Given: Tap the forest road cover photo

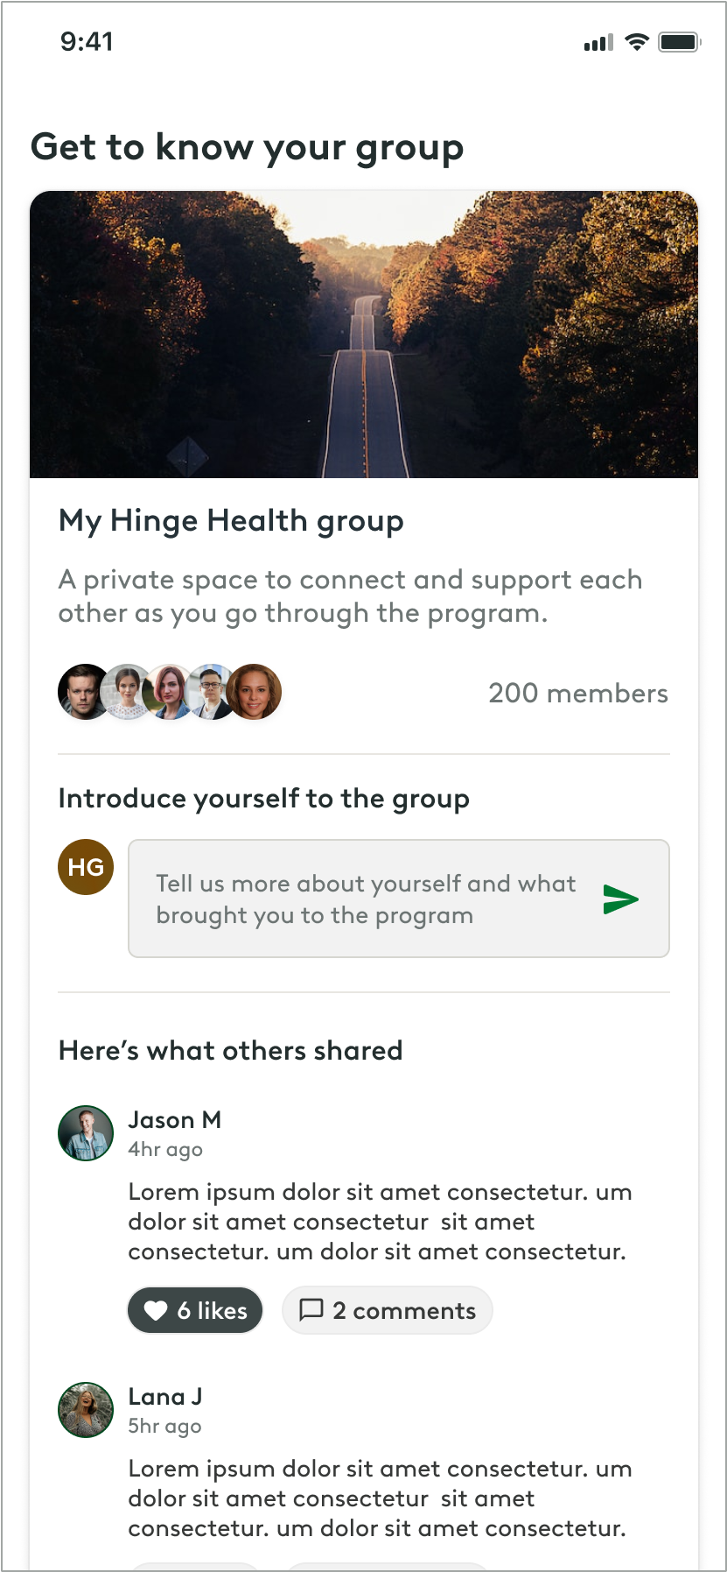Looking at the screenshot, I should point(364,335).
